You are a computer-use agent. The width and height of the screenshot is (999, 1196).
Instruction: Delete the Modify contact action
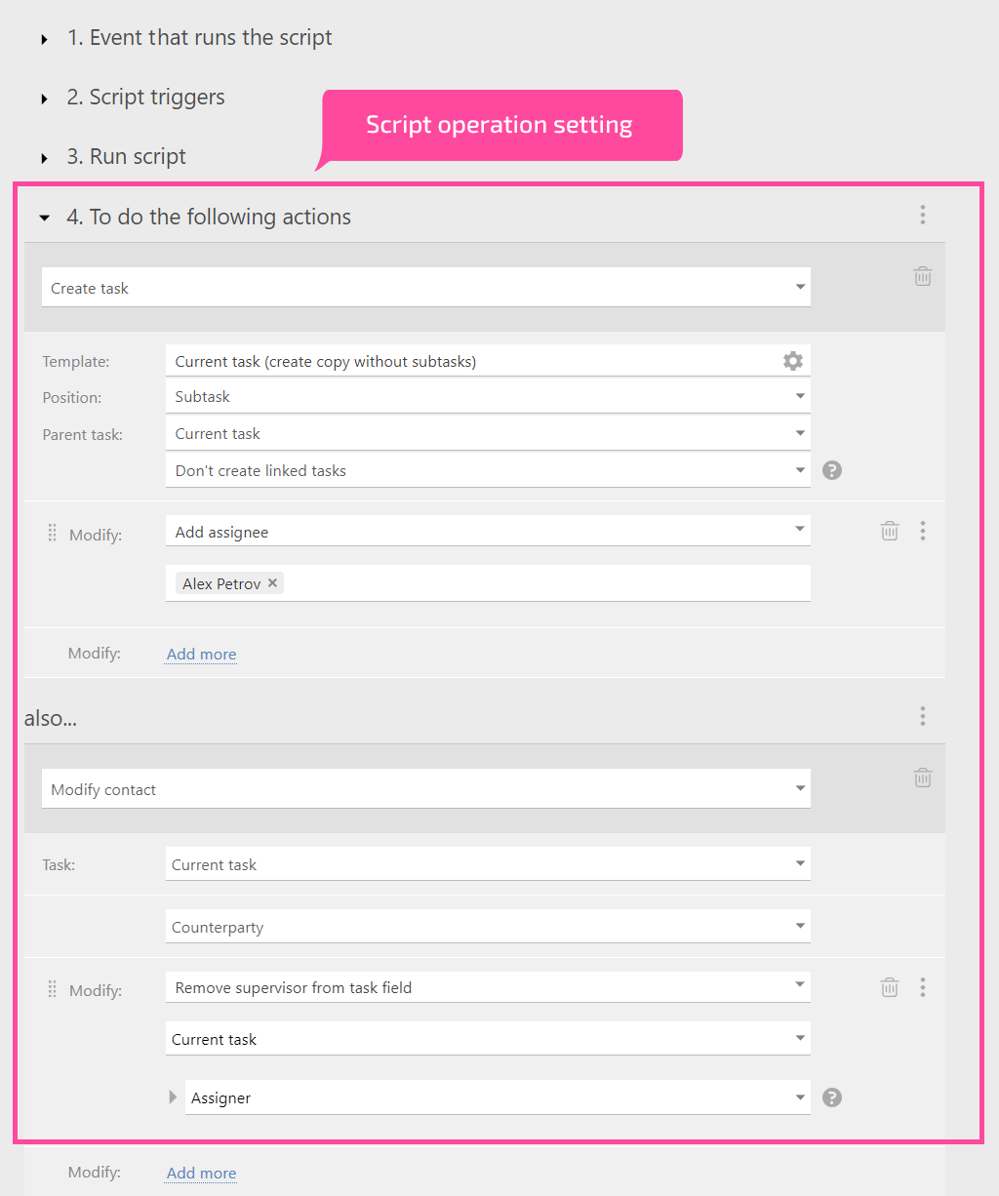click(x=923, y=777)
